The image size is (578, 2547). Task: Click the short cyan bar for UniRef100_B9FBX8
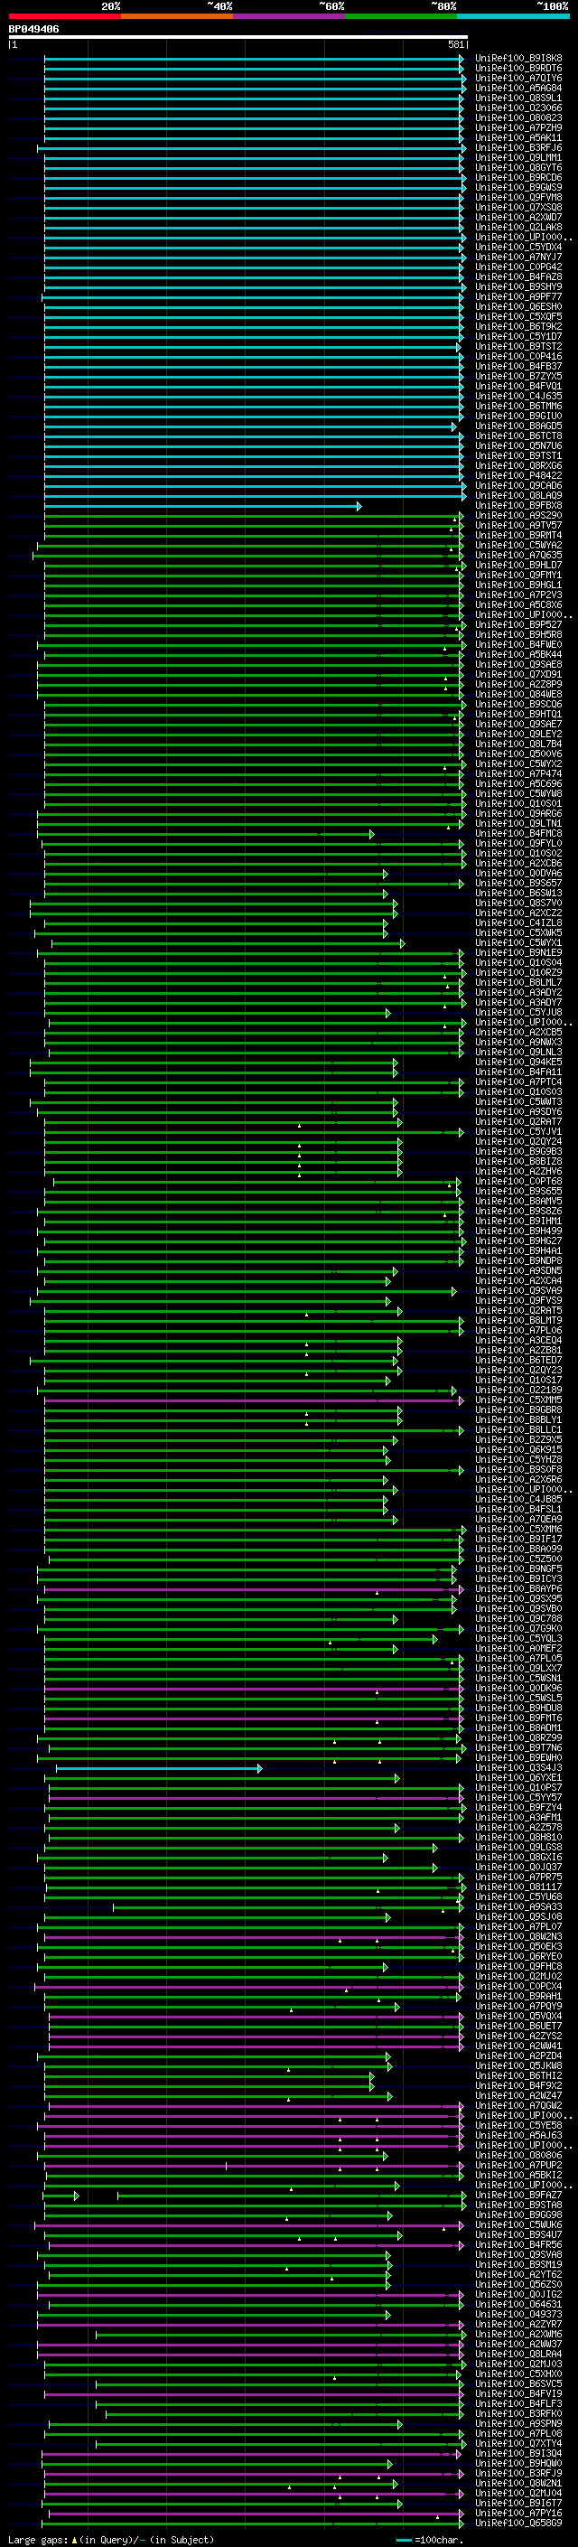pos(202,506)
